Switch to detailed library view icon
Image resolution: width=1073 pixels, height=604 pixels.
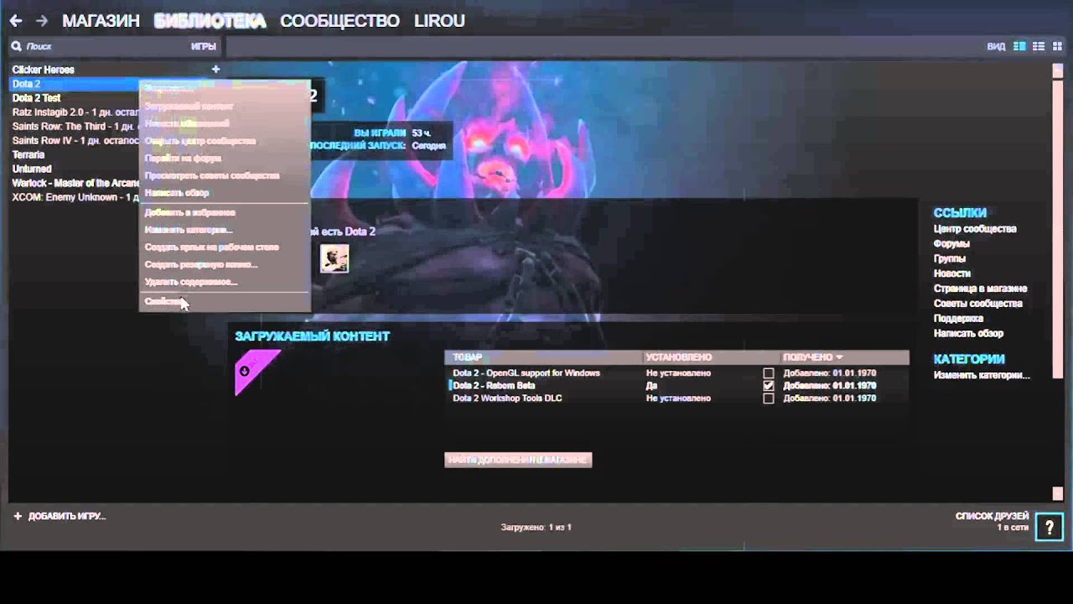(1019, 46)
